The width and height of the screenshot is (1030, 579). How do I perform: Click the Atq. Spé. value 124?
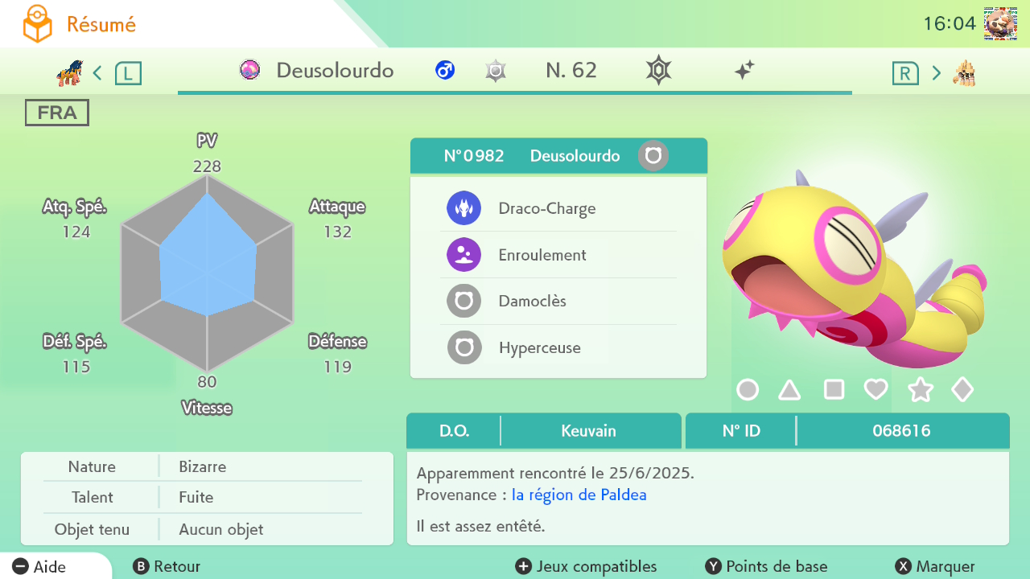coord(76,232)
